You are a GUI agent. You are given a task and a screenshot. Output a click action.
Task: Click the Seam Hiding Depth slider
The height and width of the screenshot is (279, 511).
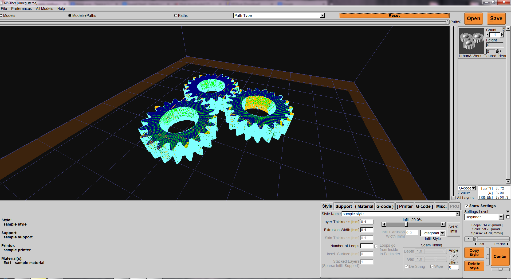tap(435, 251)
